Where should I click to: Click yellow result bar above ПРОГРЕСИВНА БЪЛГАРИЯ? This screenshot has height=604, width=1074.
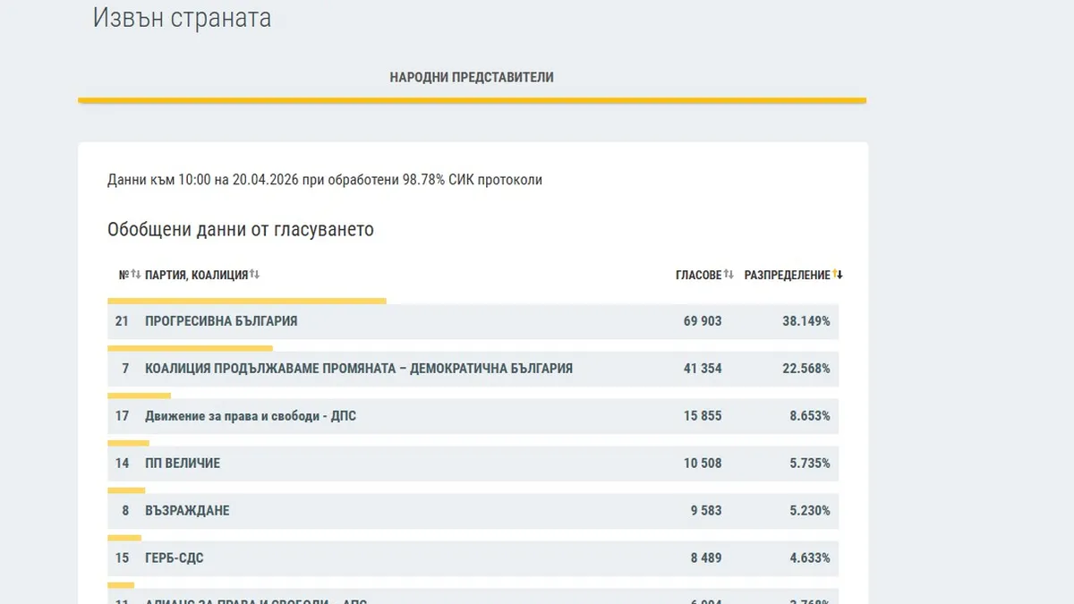247,302
